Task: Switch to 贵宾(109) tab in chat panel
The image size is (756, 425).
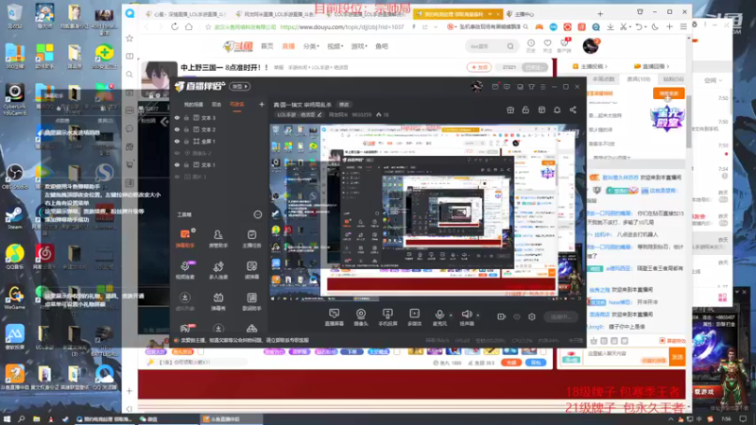Action: click(x=639, y=79)
